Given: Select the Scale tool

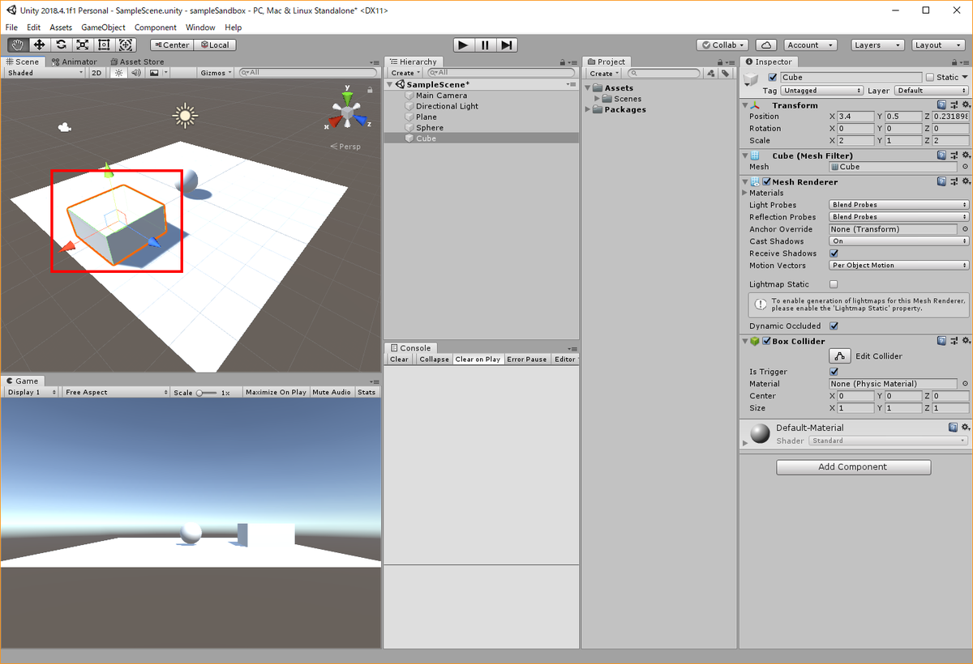Looking at the screenshot, I should click(x=83, y=45).
